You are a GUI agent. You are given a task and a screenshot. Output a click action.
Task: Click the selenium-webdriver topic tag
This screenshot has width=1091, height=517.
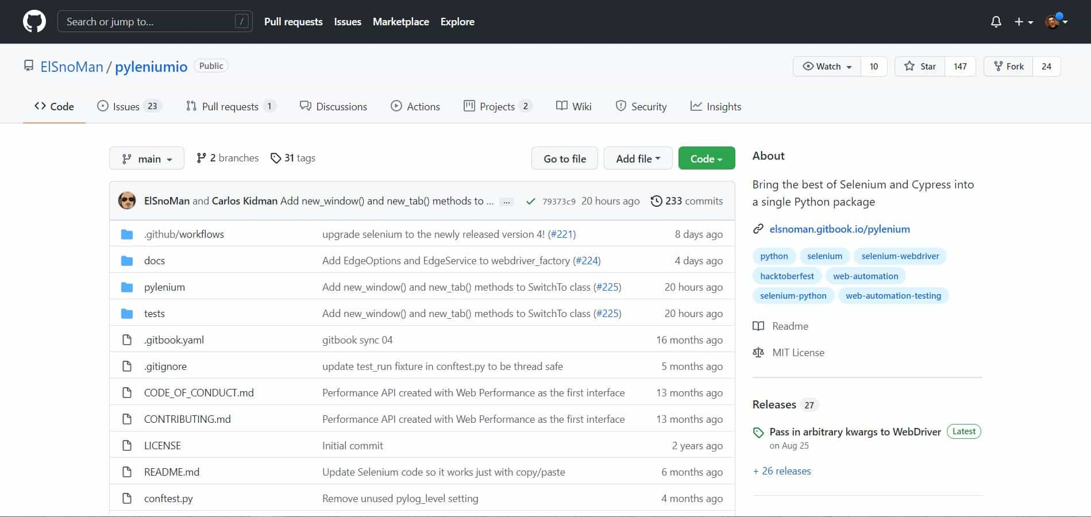[x=900, y=256]
